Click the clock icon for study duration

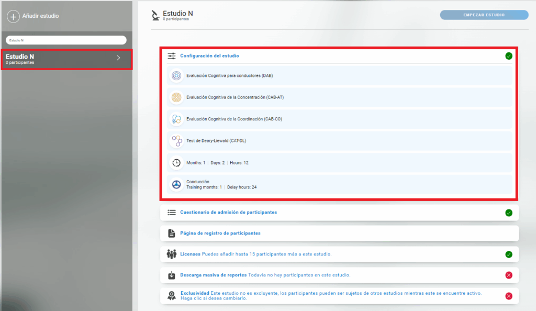[x=176, y=163]
